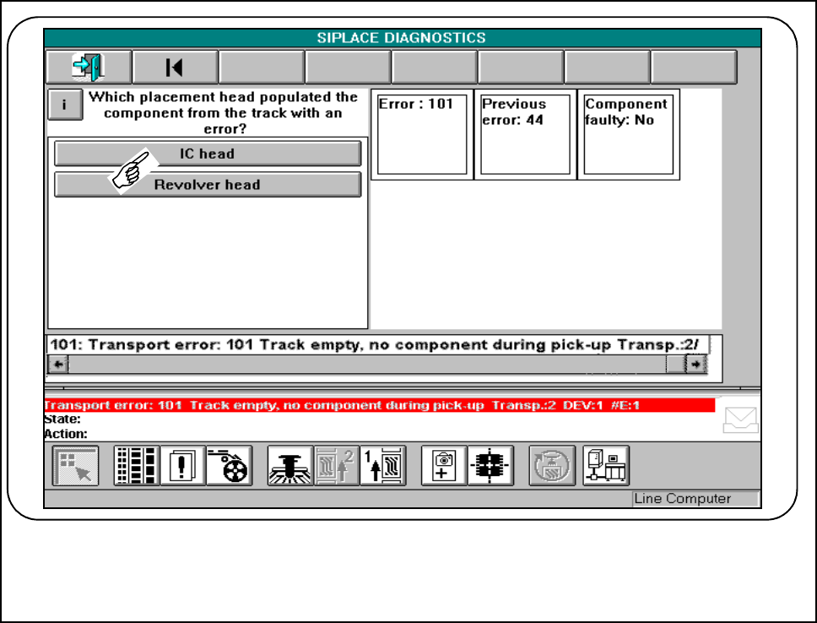Click the right arrow of horizontal scrollbar
The image size is (817, 623).
695,364
